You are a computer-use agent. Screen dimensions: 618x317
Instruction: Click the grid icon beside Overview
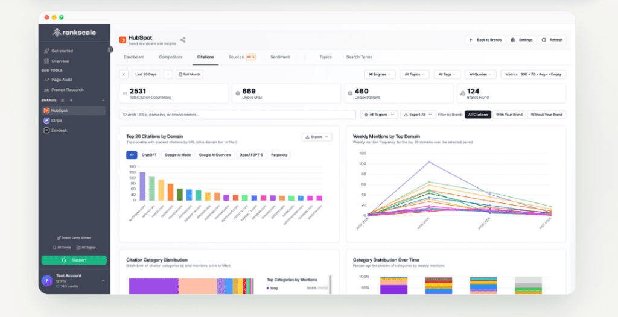(46, 61)
